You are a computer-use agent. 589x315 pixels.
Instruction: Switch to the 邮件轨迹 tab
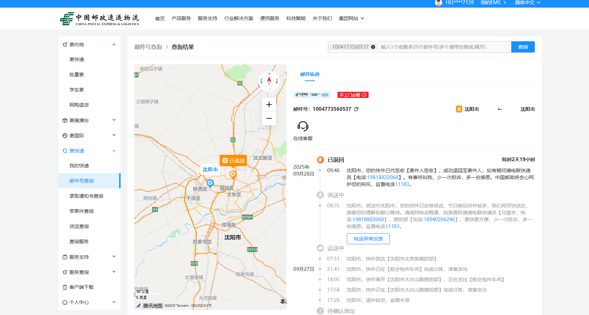click(x=310, y=74)
